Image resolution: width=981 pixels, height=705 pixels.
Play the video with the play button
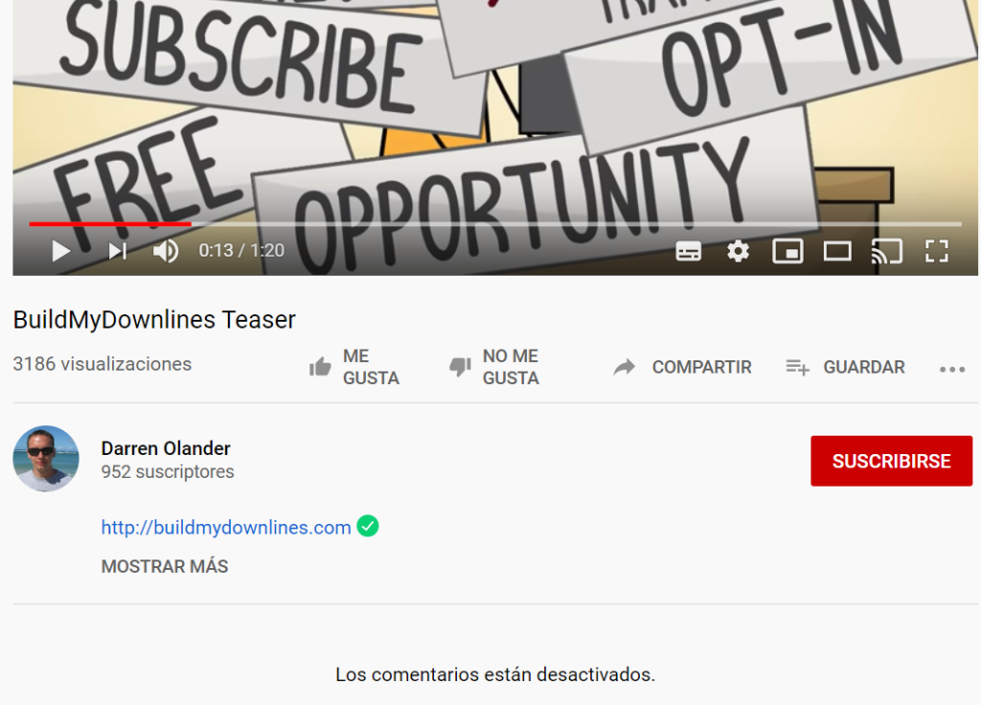pyautogui.click(x=60, y=251)
